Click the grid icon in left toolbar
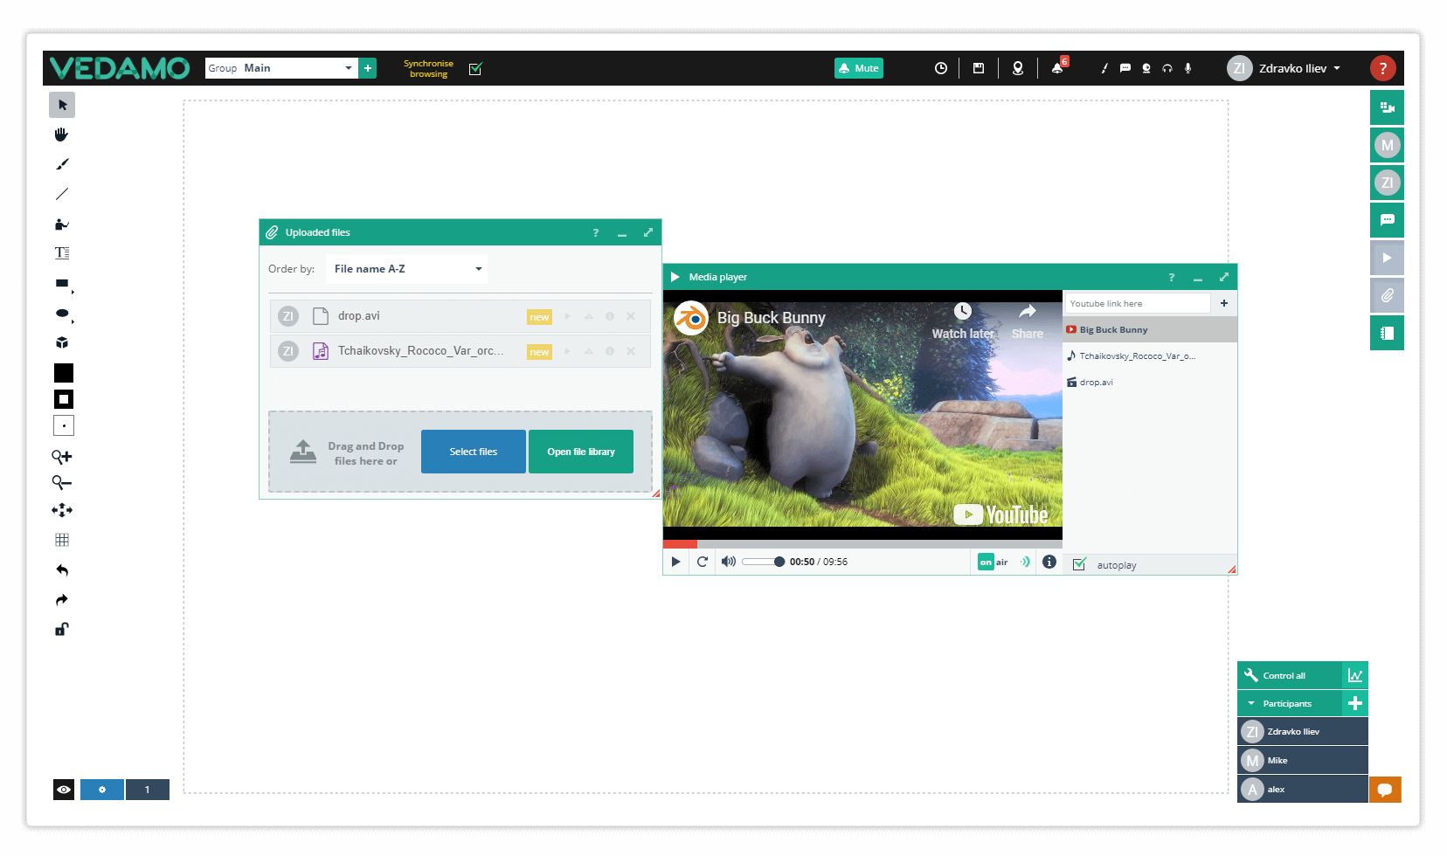This screenshot has height=856, width=1447. (62, 540)
